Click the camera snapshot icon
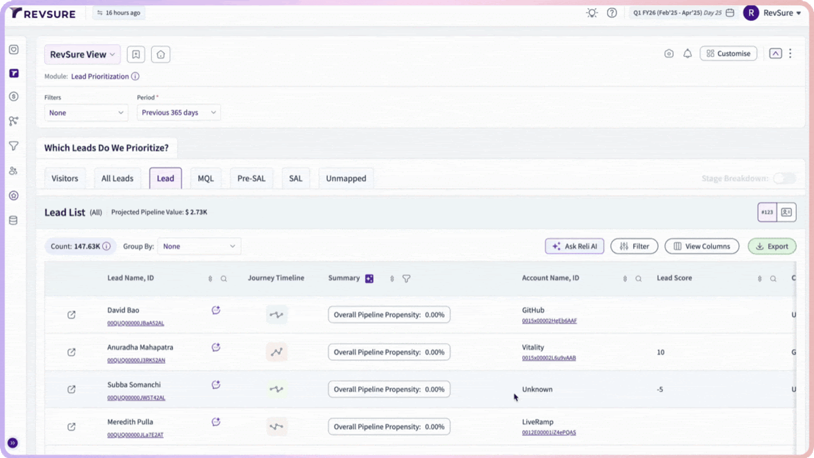This screenshot has width=814, height=458. click(669, 53)
